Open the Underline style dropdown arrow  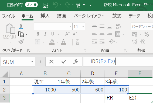pos(59,34)
